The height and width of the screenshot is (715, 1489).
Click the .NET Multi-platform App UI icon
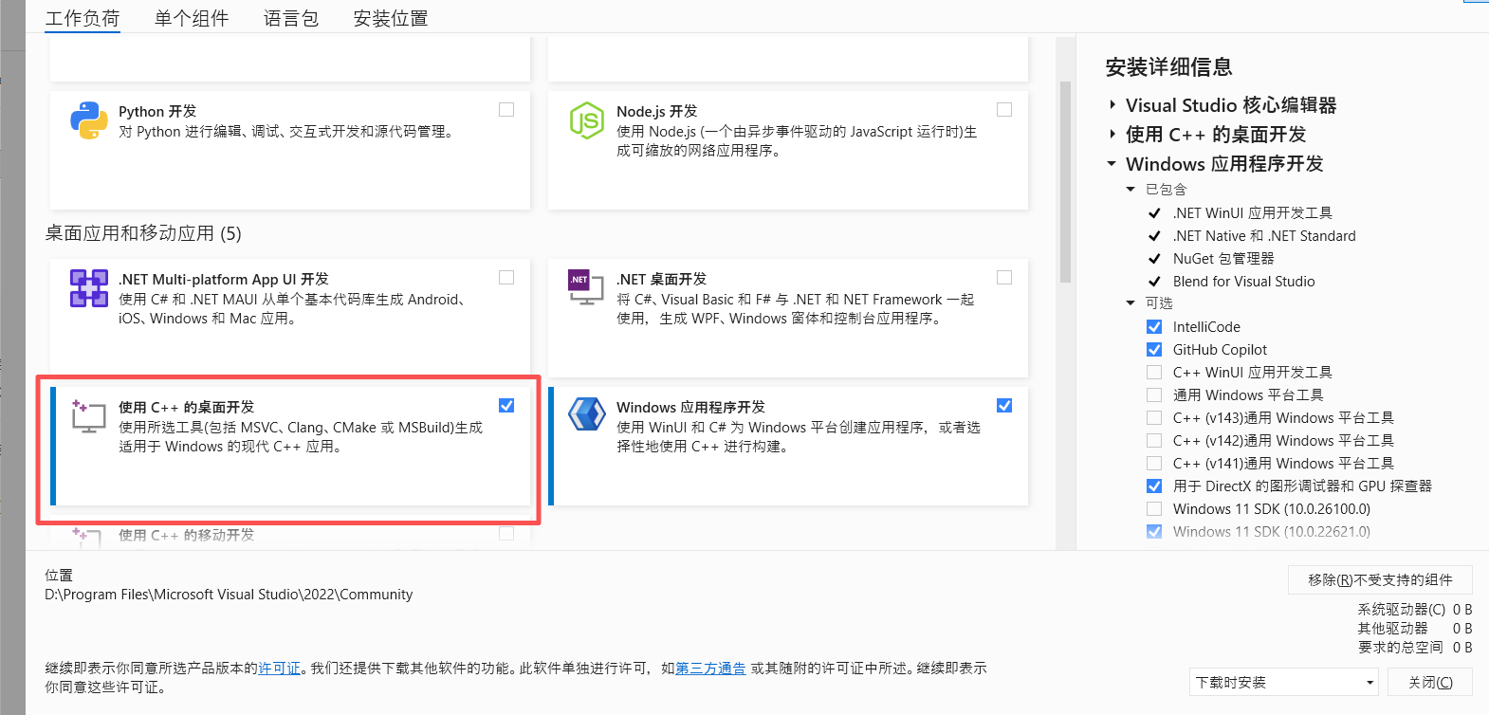(x=88, y=288)
